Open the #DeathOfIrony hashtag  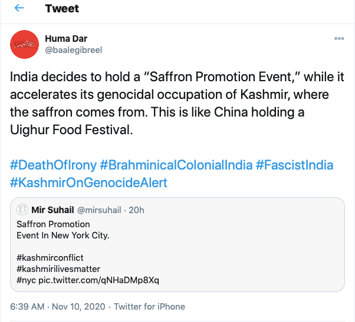tap(50, 165)
